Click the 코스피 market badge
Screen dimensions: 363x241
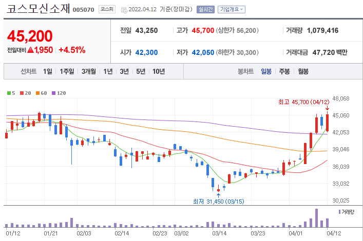click(107, 9)
